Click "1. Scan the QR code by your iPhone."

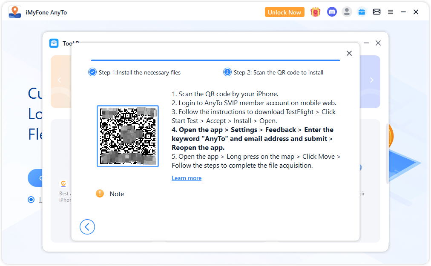tap(225, 94)
